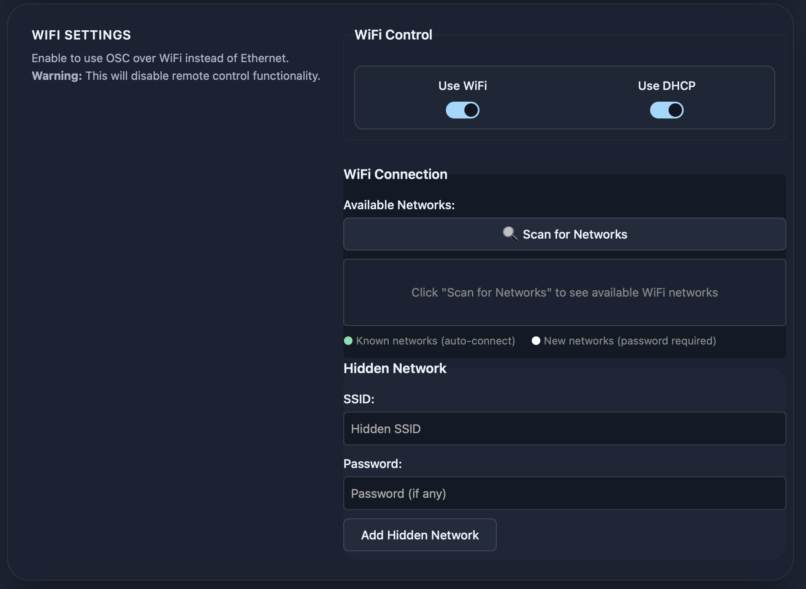The height and width of the screenshot is (589, 806).
Task: Click the green known networks dot
Action: point(348,341)
